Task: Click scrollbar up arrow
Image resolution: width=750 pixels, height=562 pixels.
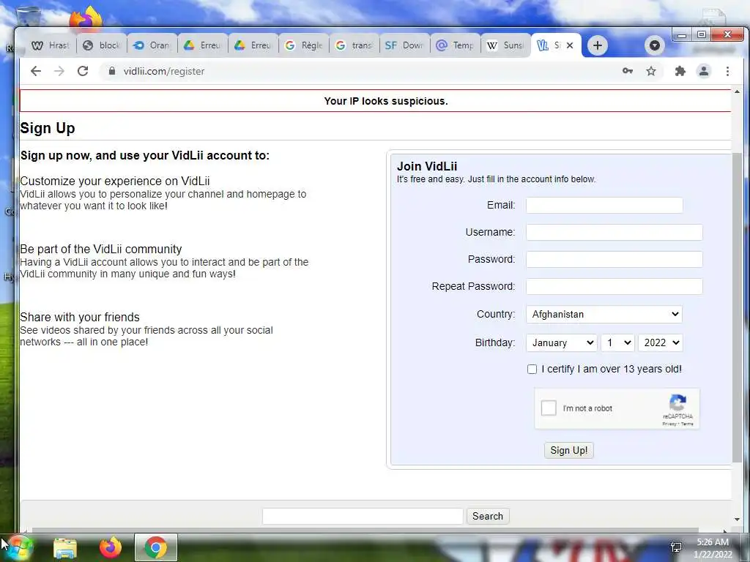Action: 737,91
